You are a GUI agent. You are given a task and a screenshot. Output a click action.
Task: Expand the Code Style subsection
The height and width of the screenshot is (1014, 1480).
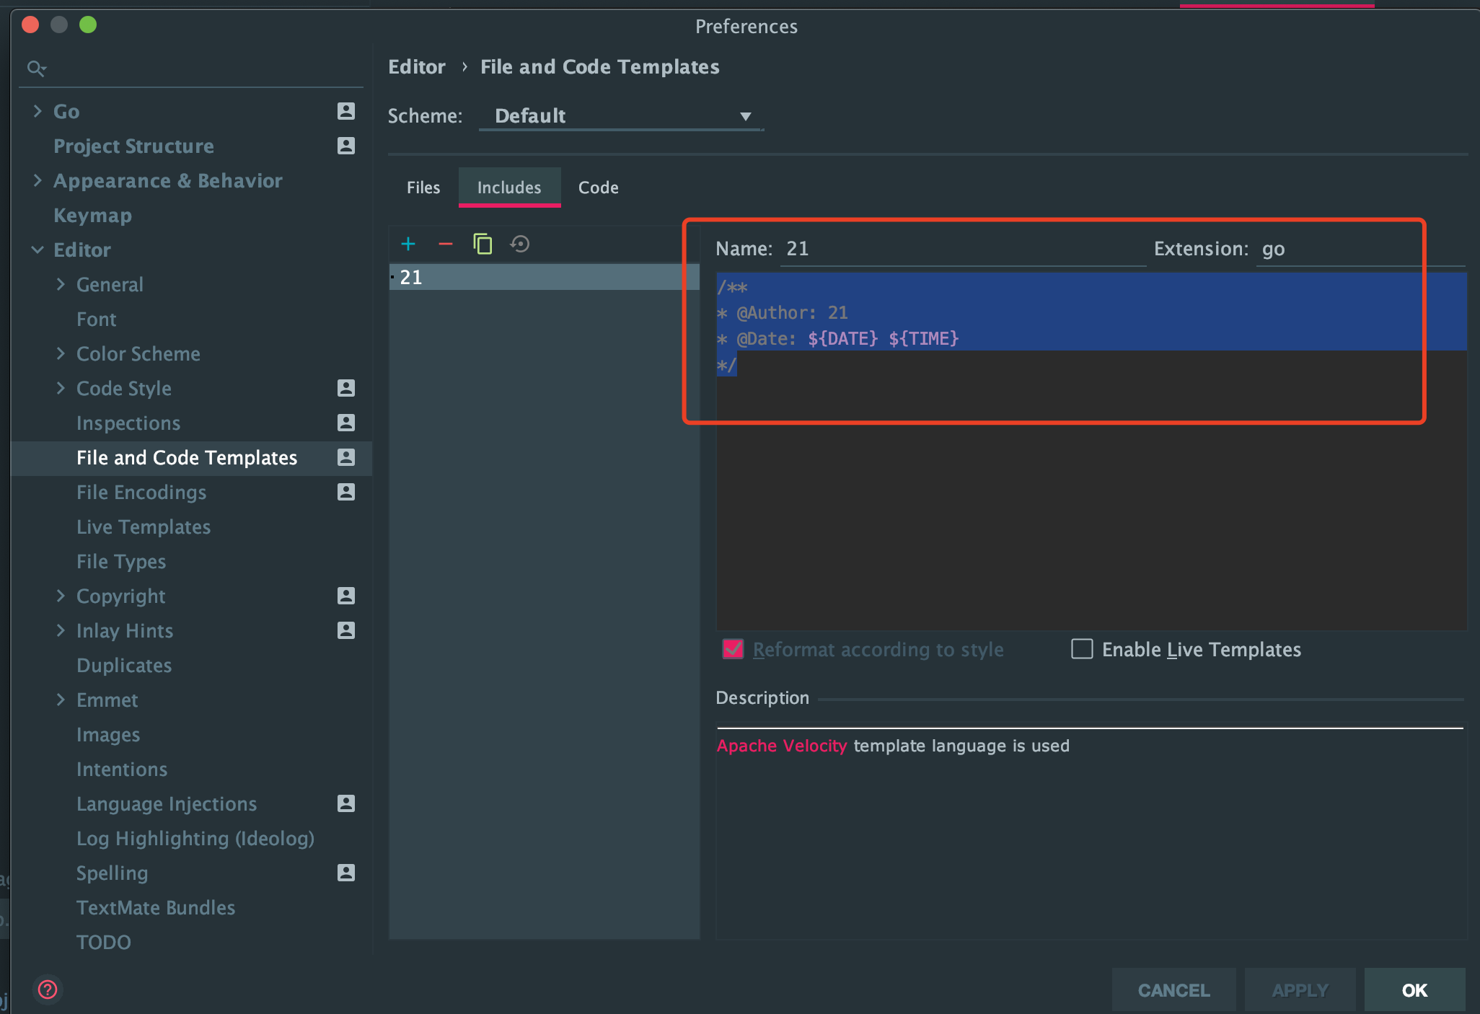click(61, 388)
